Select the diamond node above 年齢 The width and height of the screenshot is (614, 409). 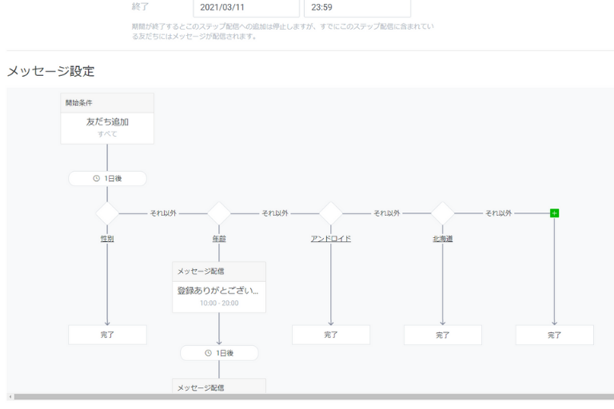click(x=219, y=213)
